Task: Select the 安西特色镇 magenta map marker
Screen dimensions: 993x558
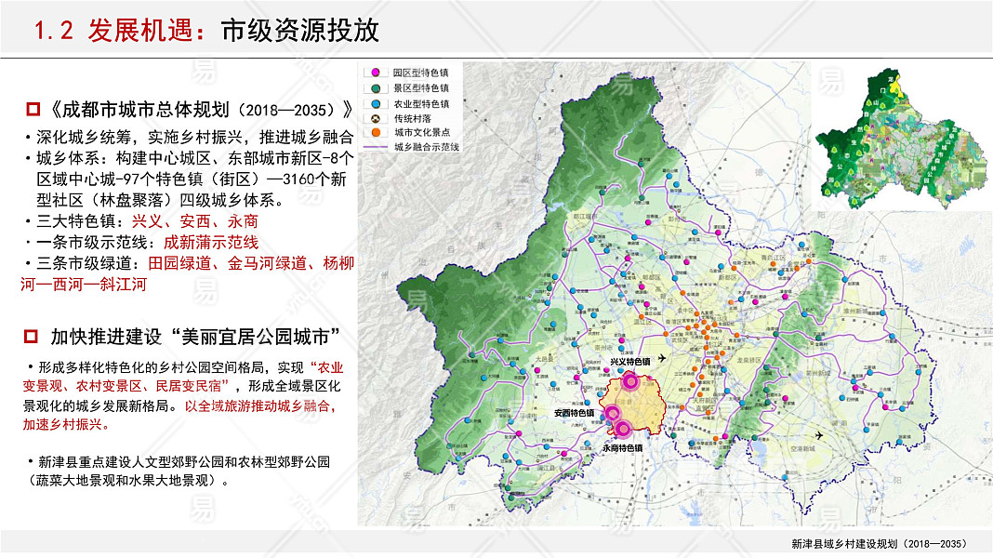Action: pos(612,414)
